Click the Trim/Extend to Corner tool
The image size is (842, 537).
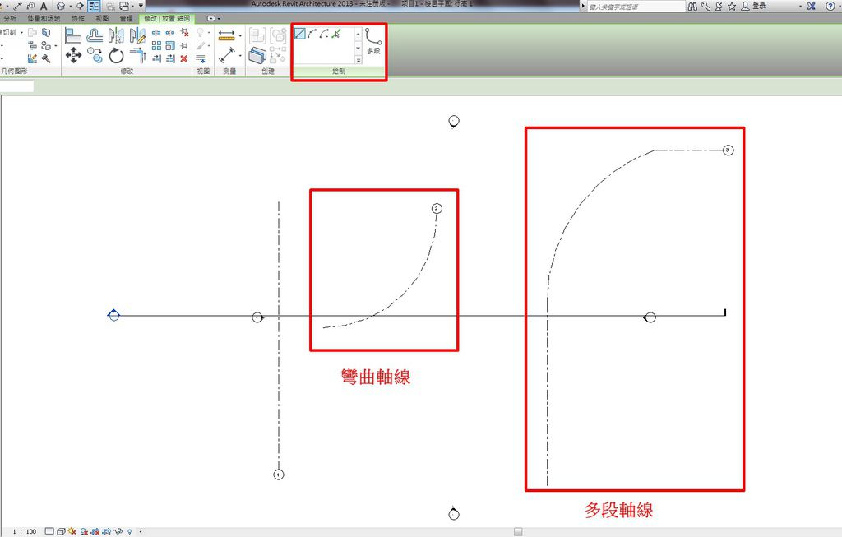tap(138, 55)
